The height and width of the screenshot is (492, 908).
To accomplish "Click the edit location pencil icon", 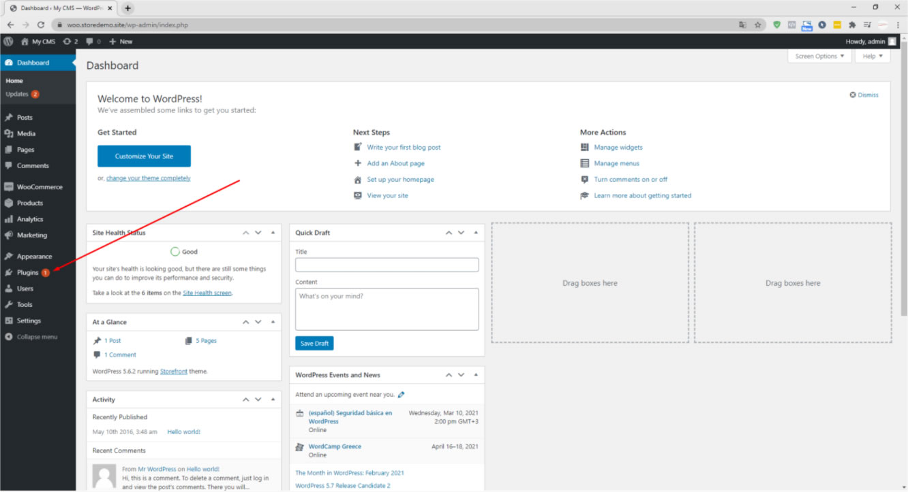I will pyautogui.click(x=402, y=395).
